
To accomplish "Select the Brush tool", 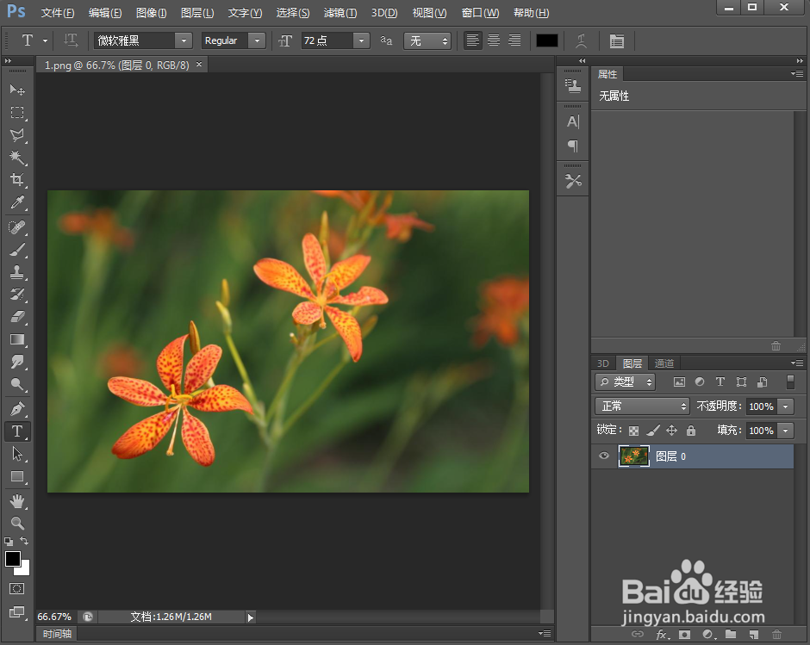I will (x=16, y=249).
